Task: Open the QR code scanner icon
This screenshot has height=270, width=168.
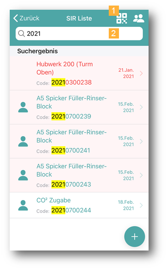Action: (122, 19)
